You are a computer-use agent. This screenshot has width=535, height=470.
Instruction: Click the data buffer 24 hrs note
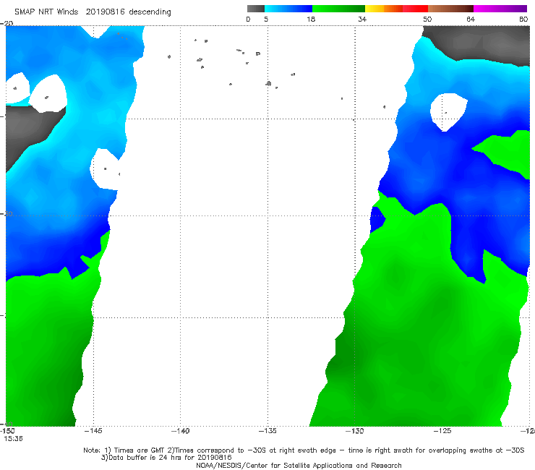[166, 458]
